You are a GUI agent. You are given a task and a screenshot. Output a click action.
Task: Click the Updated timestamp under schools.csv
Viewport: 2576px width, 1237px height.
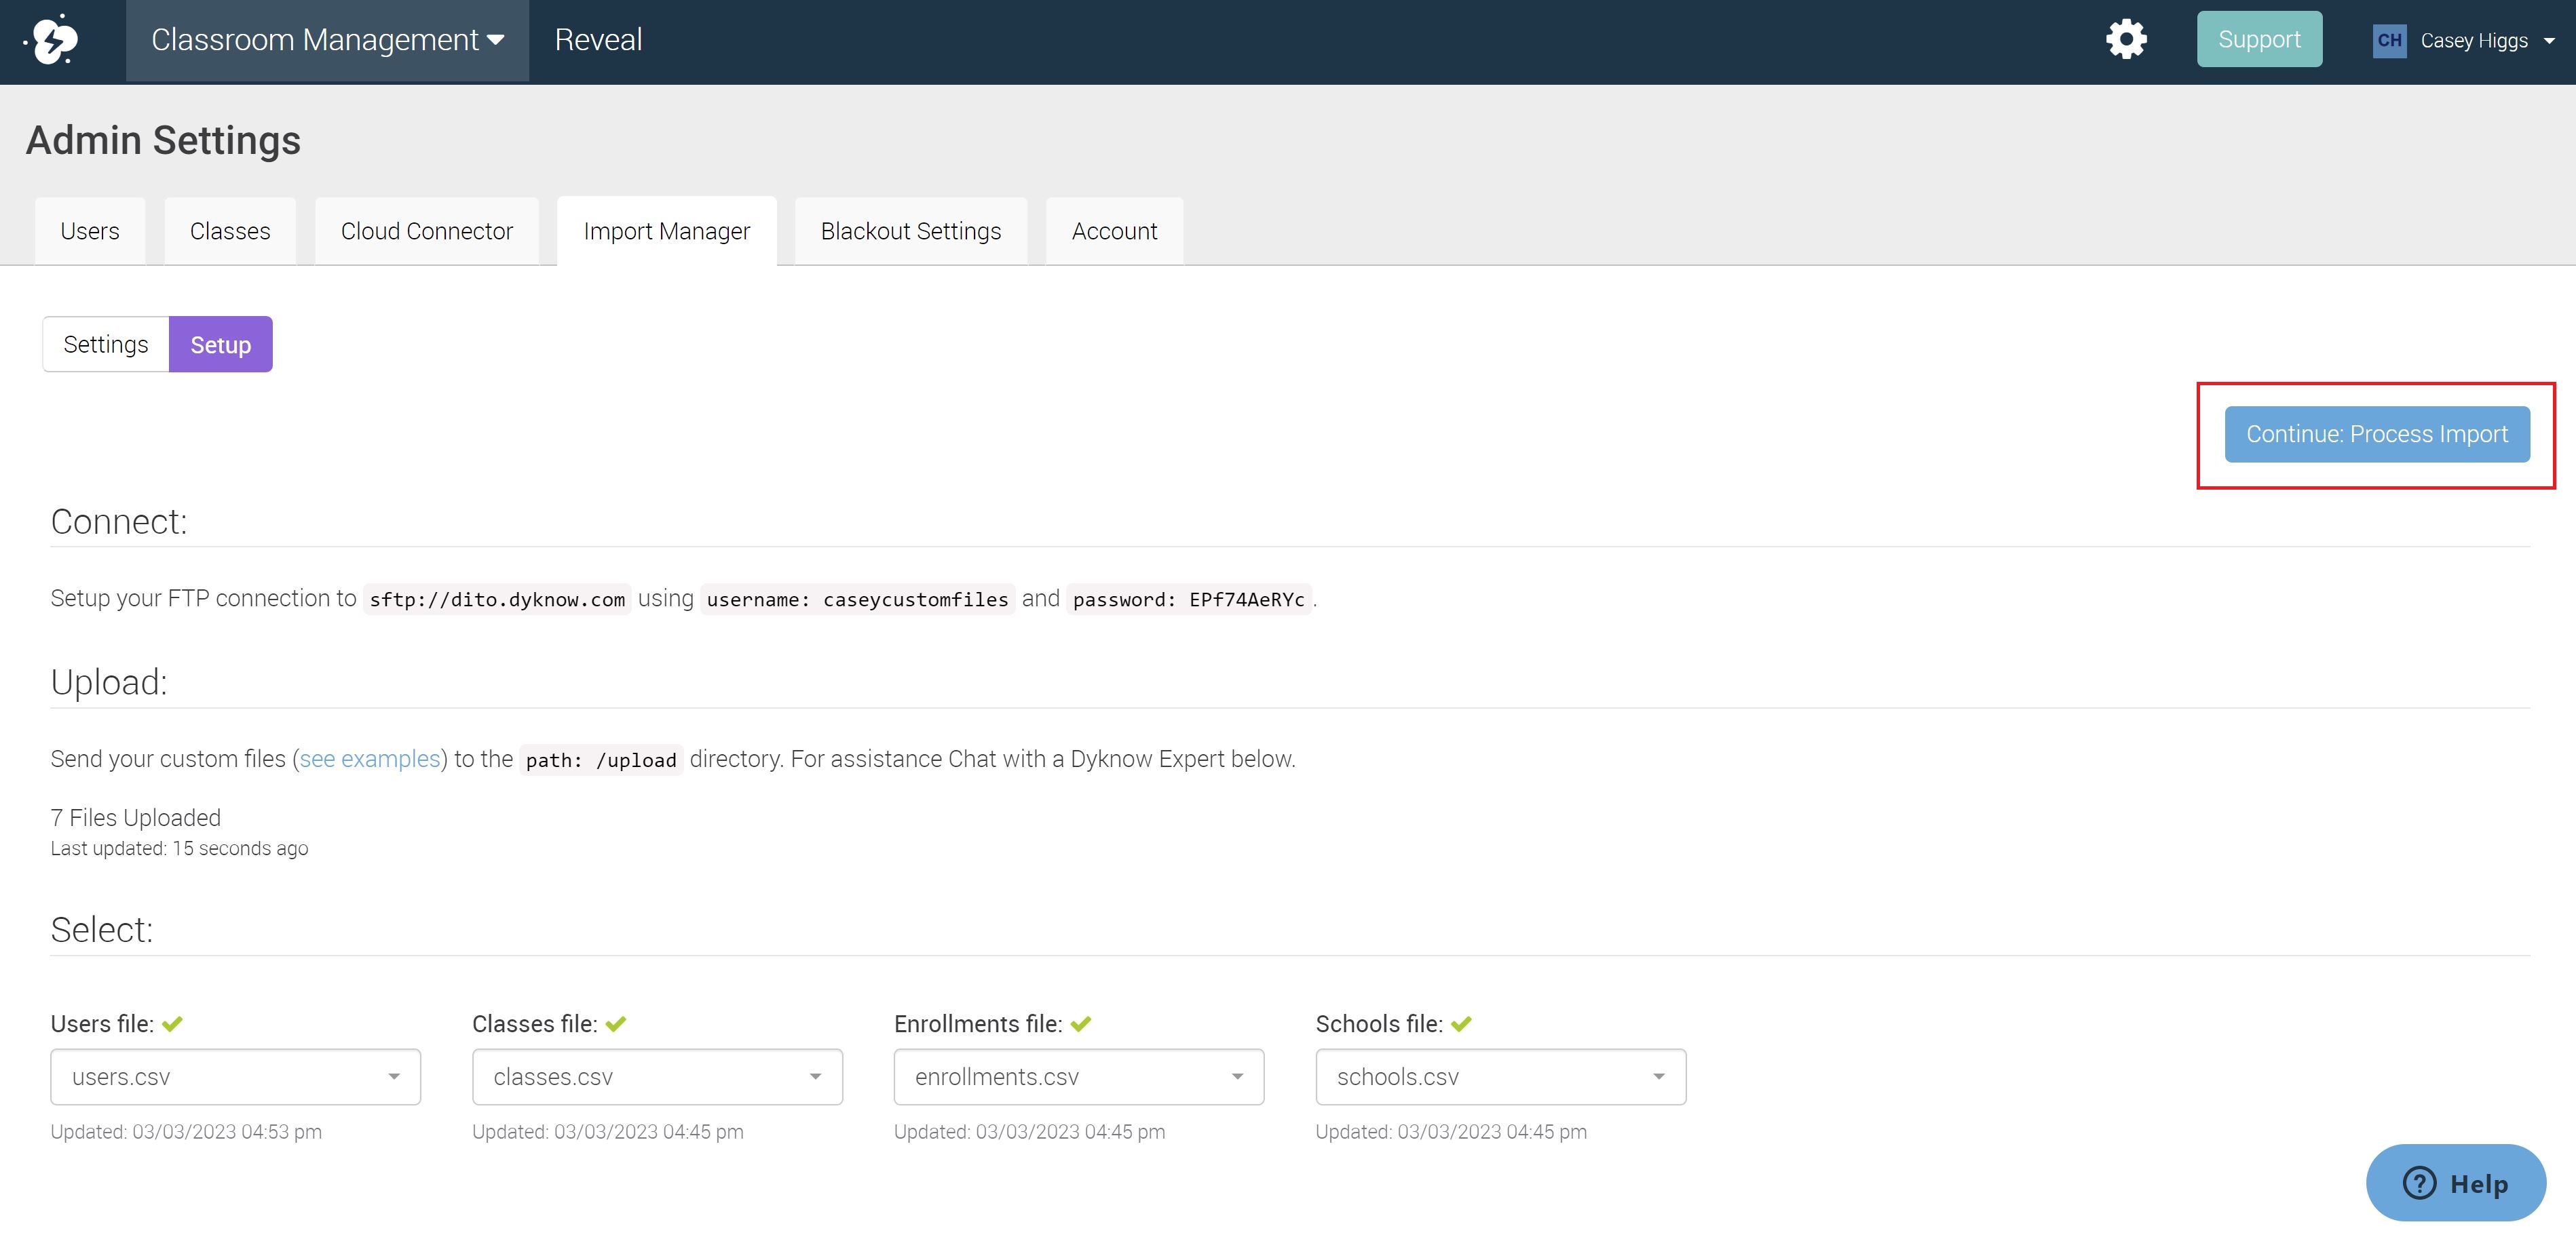click(1451, 1132)
